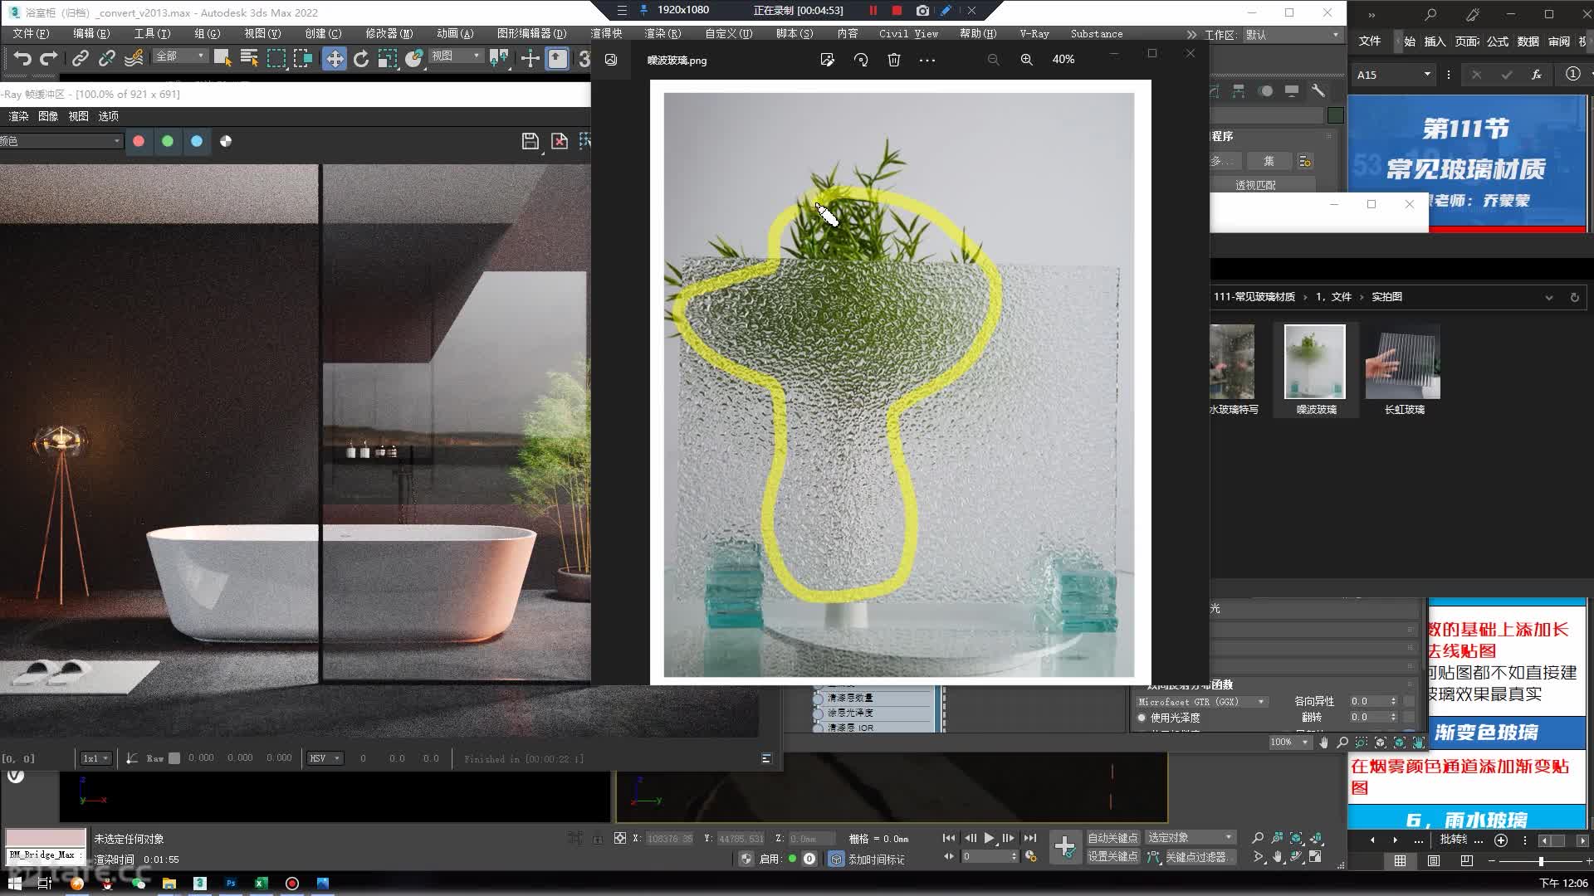Add a new Excel sheet

[1501, 840]
